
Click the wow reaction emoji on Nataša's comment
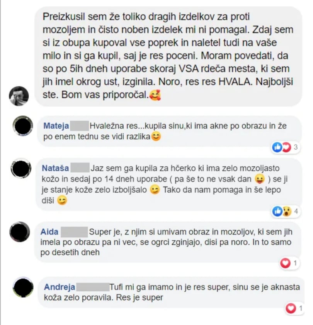pos(286,211)
